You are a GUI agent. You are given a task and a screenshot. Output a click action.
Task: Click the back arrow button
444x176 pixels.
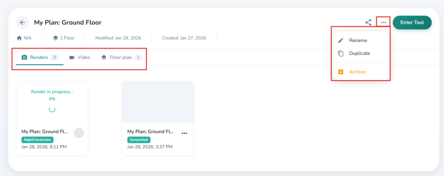pyautogui.click(x=22, y=23)
